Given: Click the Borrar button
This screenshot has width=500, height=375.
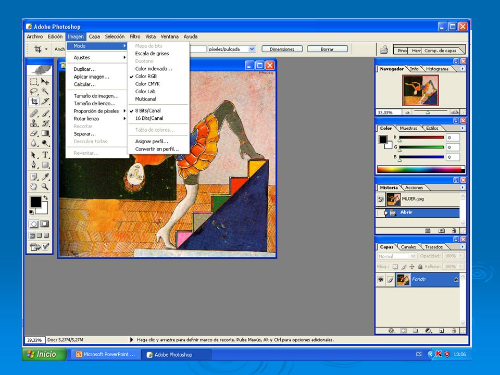Looking at the screenshot, I should tap(327, 49).
